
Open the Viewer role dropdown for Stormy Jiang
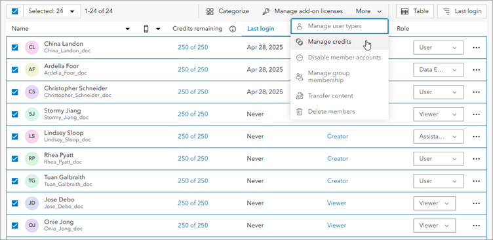point(439,114)
